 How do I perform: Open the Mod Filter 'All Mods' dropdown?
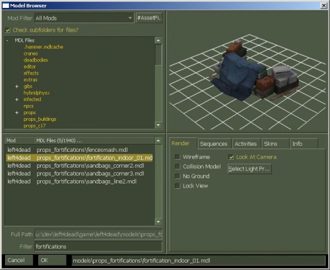[x=84, y=18]
